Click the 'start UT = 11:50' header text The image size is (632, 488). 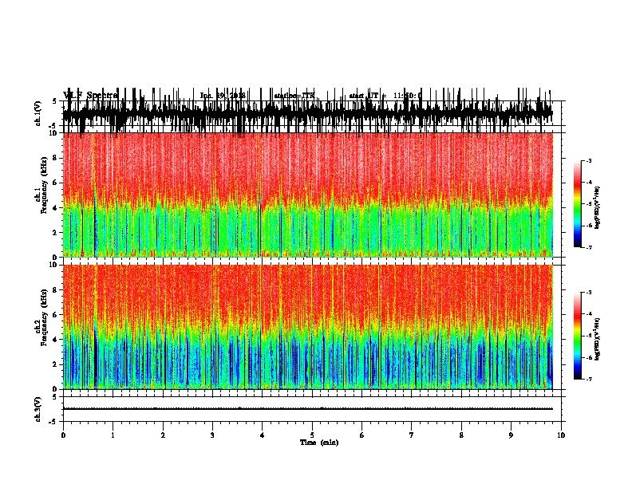pos(385,96)
